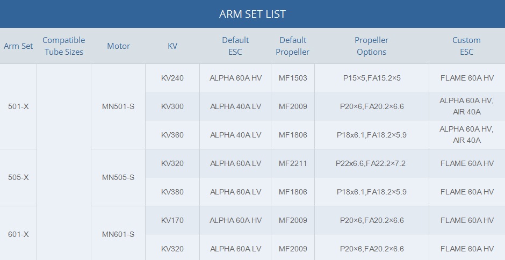Click the Motor column header

pyautogui.click(x=118, y=46)
